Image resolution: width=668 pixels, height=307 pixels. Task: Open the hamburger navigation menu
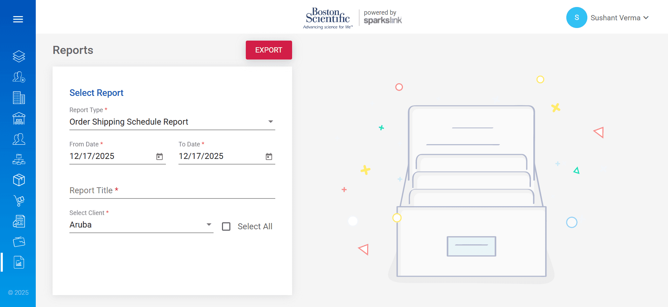(x=18, y=19)
